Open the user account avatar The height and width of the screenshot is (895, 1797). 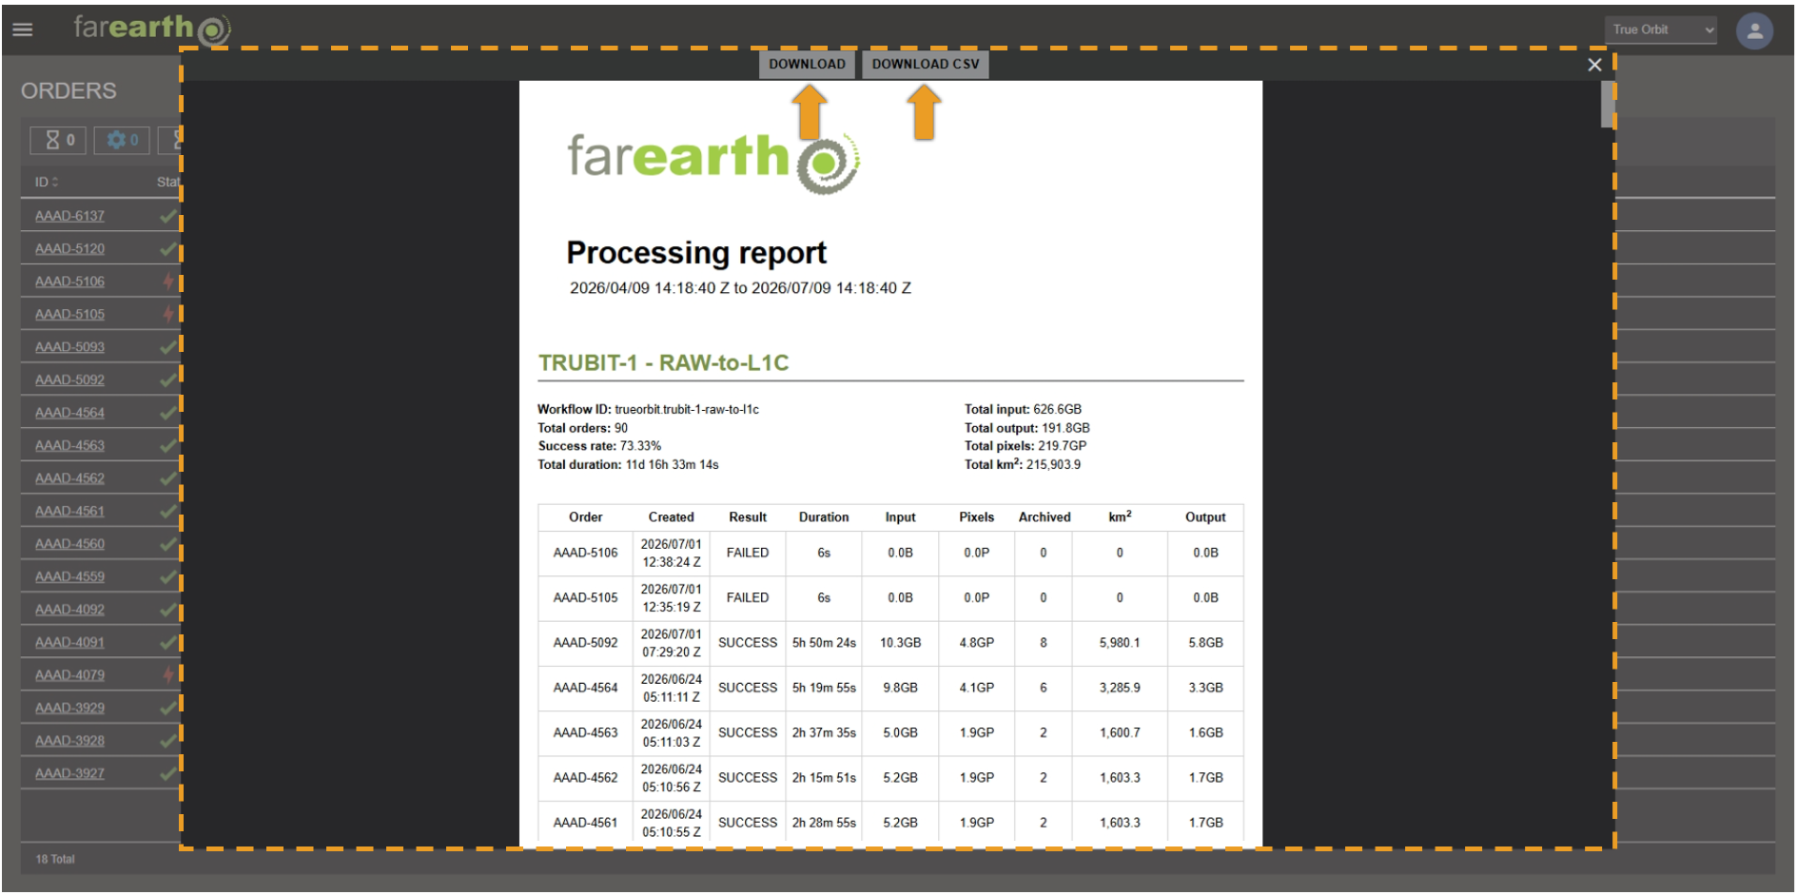coord(1754,30)
